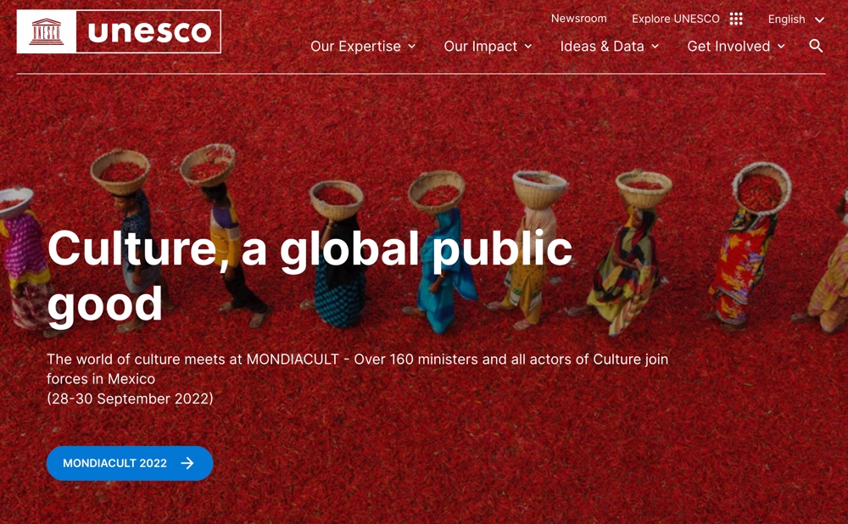This screenshot has width=848, height=524.
Task: Expand the Our Expertise chevron
Action: [411, 47]
